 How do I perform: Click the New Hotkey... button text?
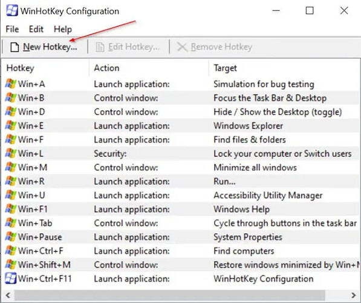coord(50,47)
